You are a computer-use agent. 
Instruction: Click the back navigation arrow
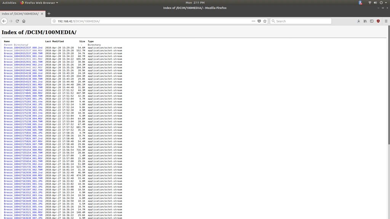(x=4, y=21)
